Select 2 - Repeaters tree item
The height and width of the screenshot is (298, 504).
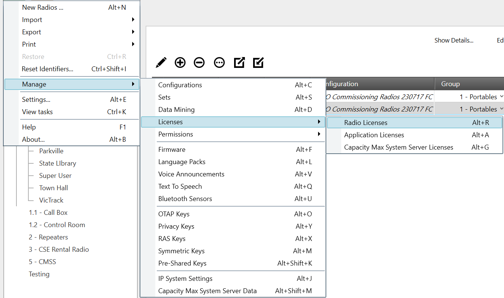(x=49, y=237)
